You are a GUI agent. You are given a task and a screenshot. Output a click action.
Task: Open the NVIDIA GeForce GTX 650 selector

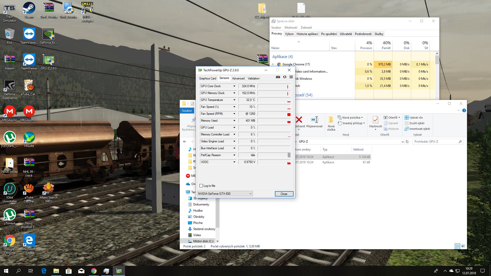click(x=225, y=194)
